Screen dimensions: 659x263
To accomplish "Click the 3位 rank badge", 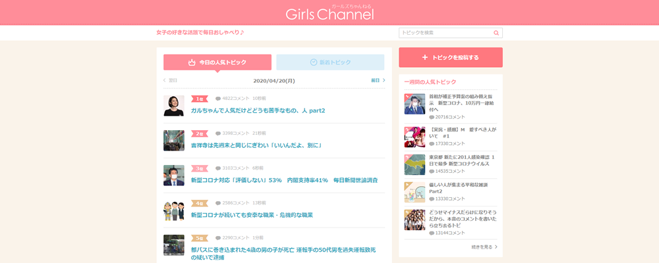I will tap(200, 168).
